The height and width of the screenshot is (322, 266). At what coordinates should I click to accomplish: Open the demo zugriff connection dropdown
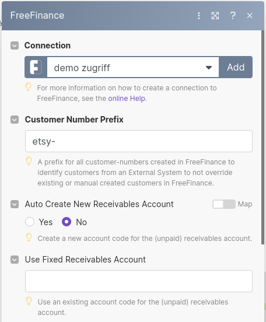pyautogui.click(x=133, y=67)
